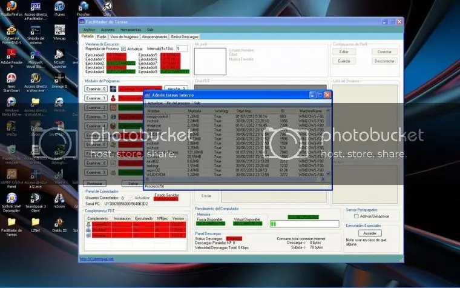
Task: Sort process list by Memoria column
Action: click(199, 111)
